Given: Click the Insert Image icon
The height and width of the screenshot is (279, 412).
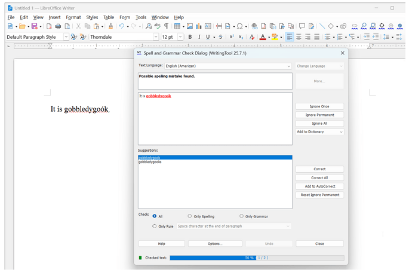Looking at the screenshot, I should (x=190, y=26).
